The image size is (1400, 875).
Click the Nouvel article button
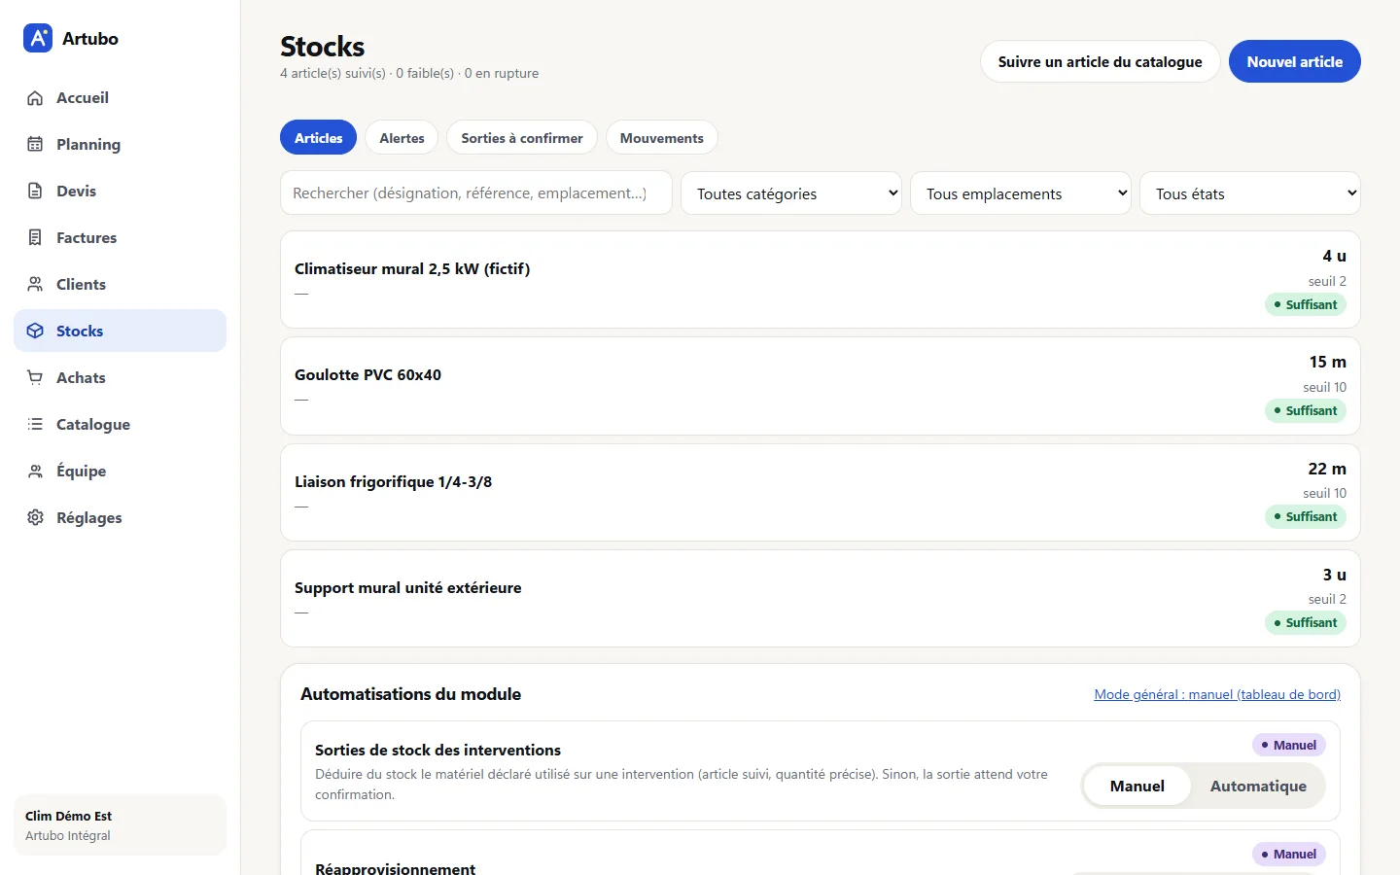(1294, 61)
